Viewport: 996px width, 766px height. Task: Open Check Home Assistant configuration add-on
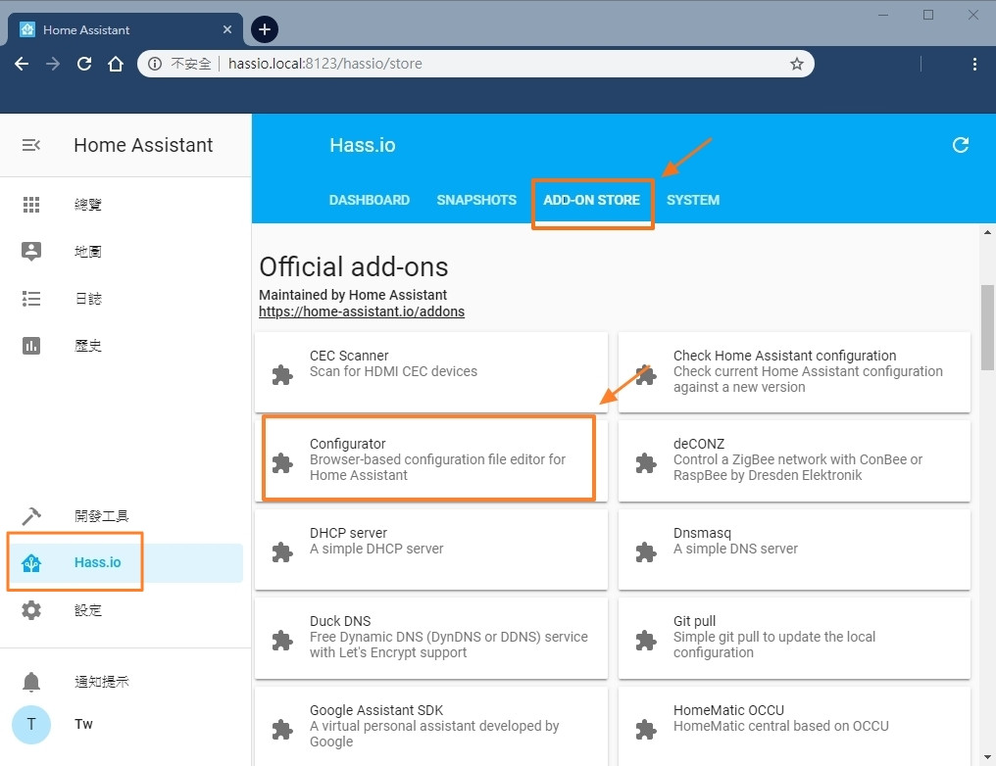[794, 372]
